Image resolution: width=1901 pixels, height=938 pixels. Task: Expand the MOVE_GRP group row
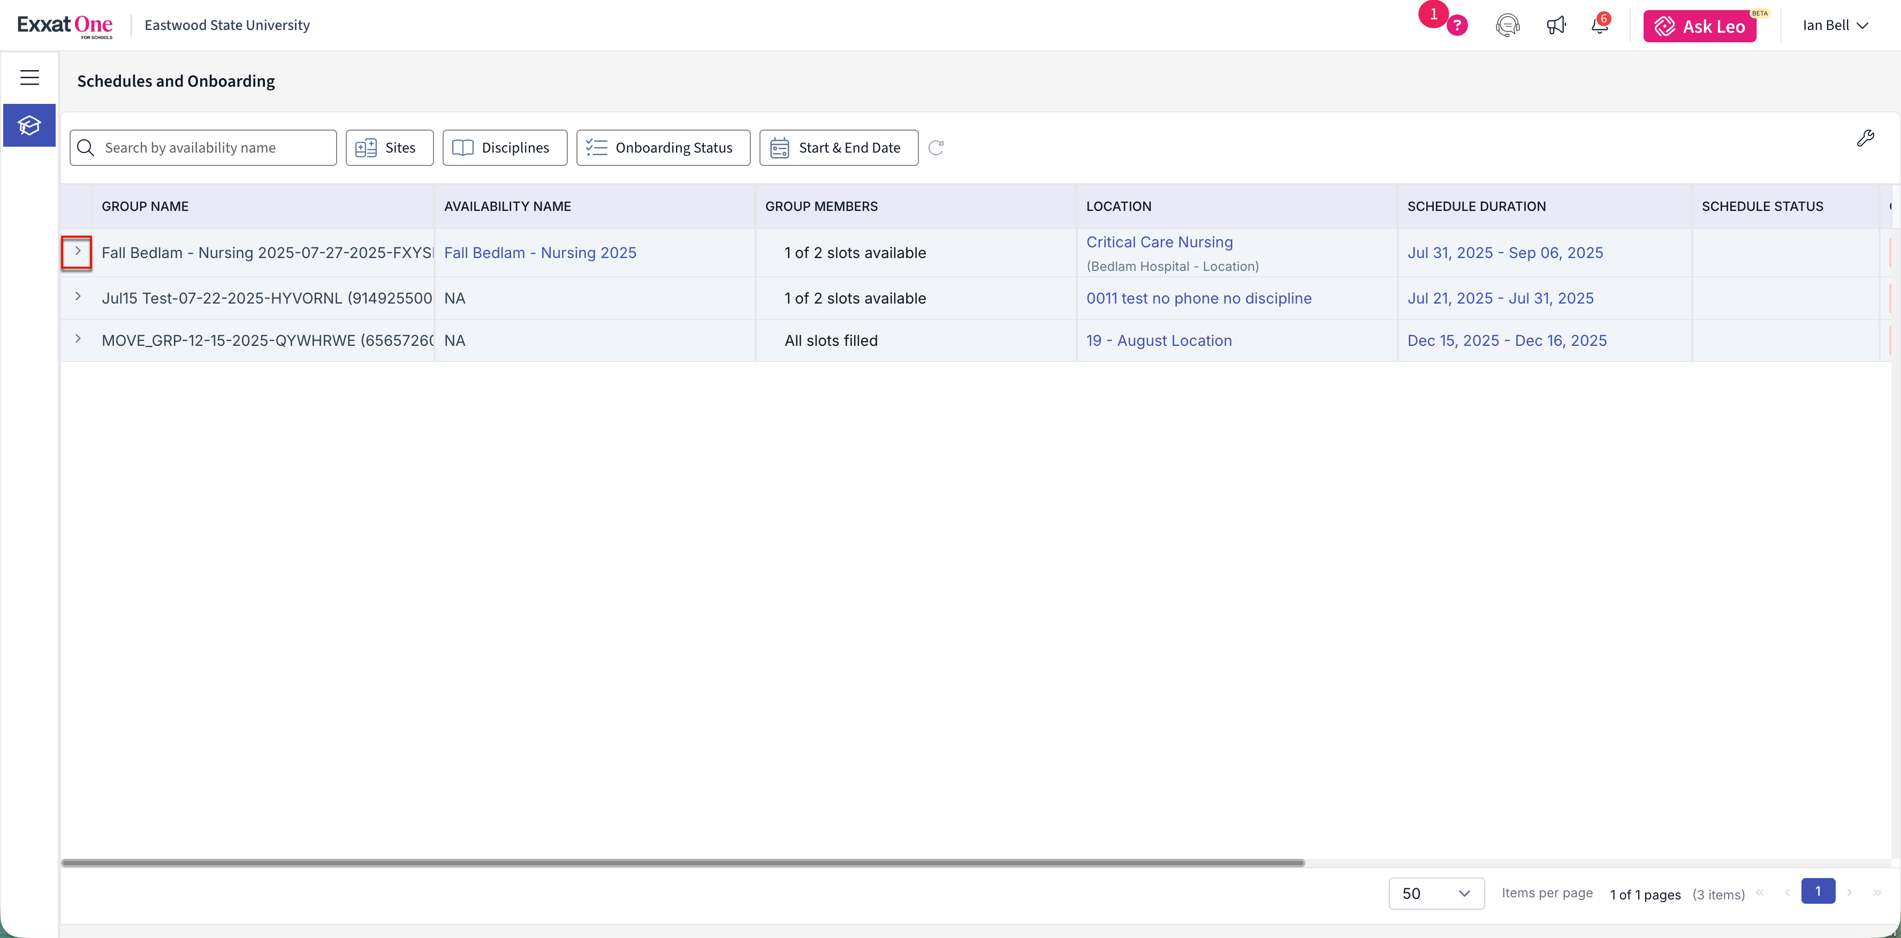(78, 339)
